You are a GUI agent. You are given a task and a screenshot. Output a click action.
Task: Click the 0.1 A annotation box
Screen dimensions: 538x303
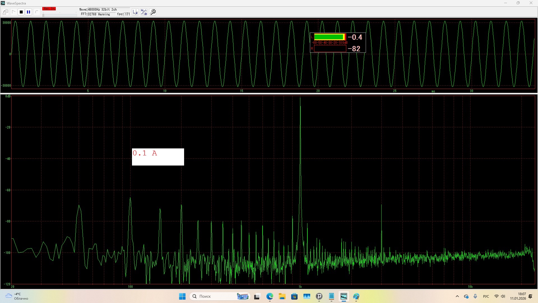(x=158, y=157)
